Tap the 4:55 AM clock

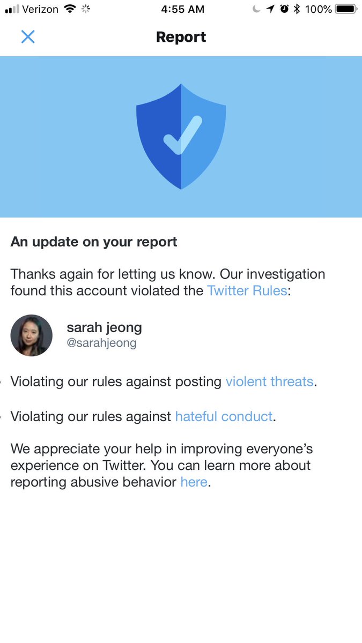[182, 9]
